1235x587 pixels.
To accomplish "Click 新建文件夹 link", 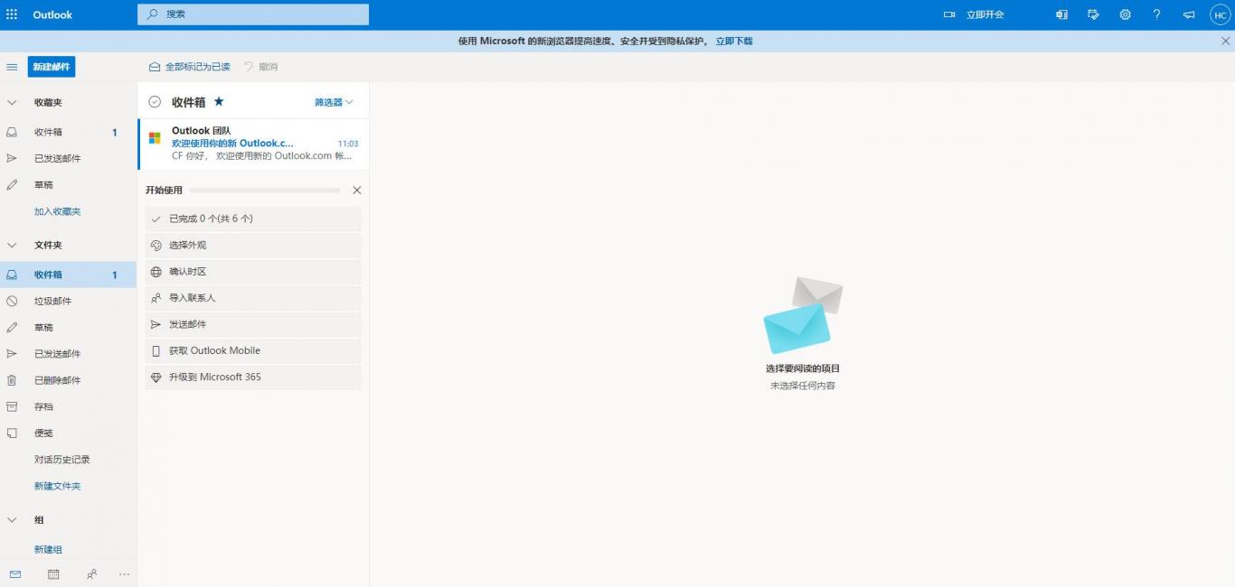I will click(57, 486).
